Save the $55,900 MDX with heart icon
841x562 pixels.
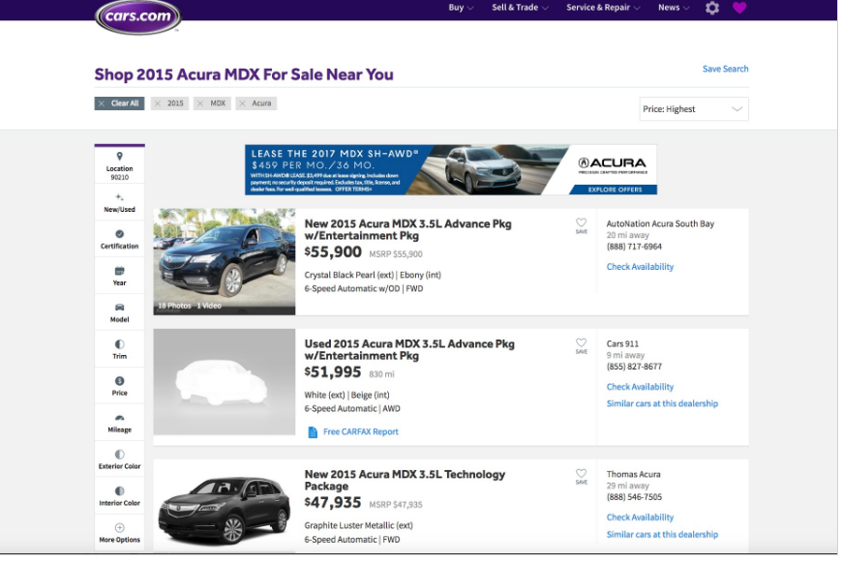point(582,222)
